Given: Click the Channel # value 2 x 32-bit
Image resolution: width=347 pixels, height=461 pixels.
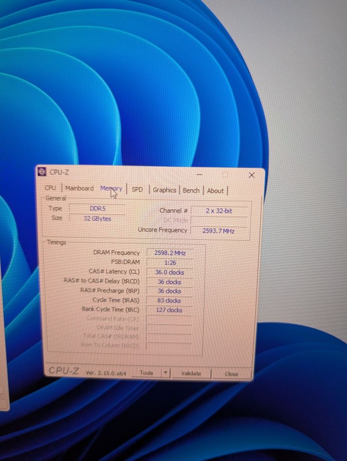Looking at the screenshot, I should pyautogui.click(x=219, y=211).
